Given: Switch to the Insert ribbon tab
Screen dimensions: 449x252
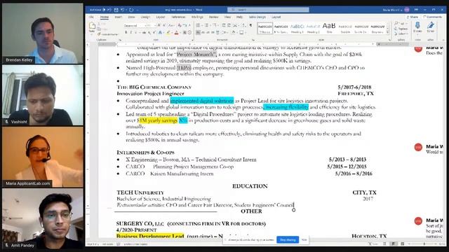Looking at the screenshot, I should tap(119, 17).
